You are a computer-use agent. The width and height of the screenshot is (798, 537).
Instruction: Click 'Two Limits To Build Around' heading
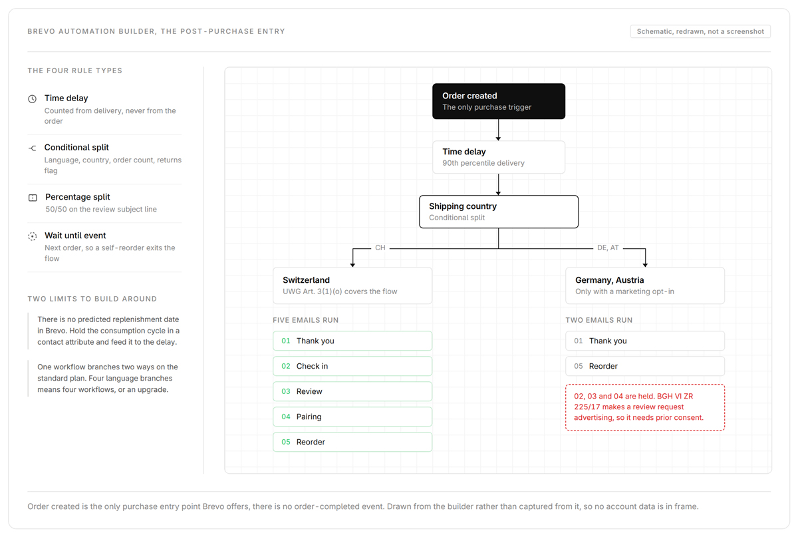[92, 299]
